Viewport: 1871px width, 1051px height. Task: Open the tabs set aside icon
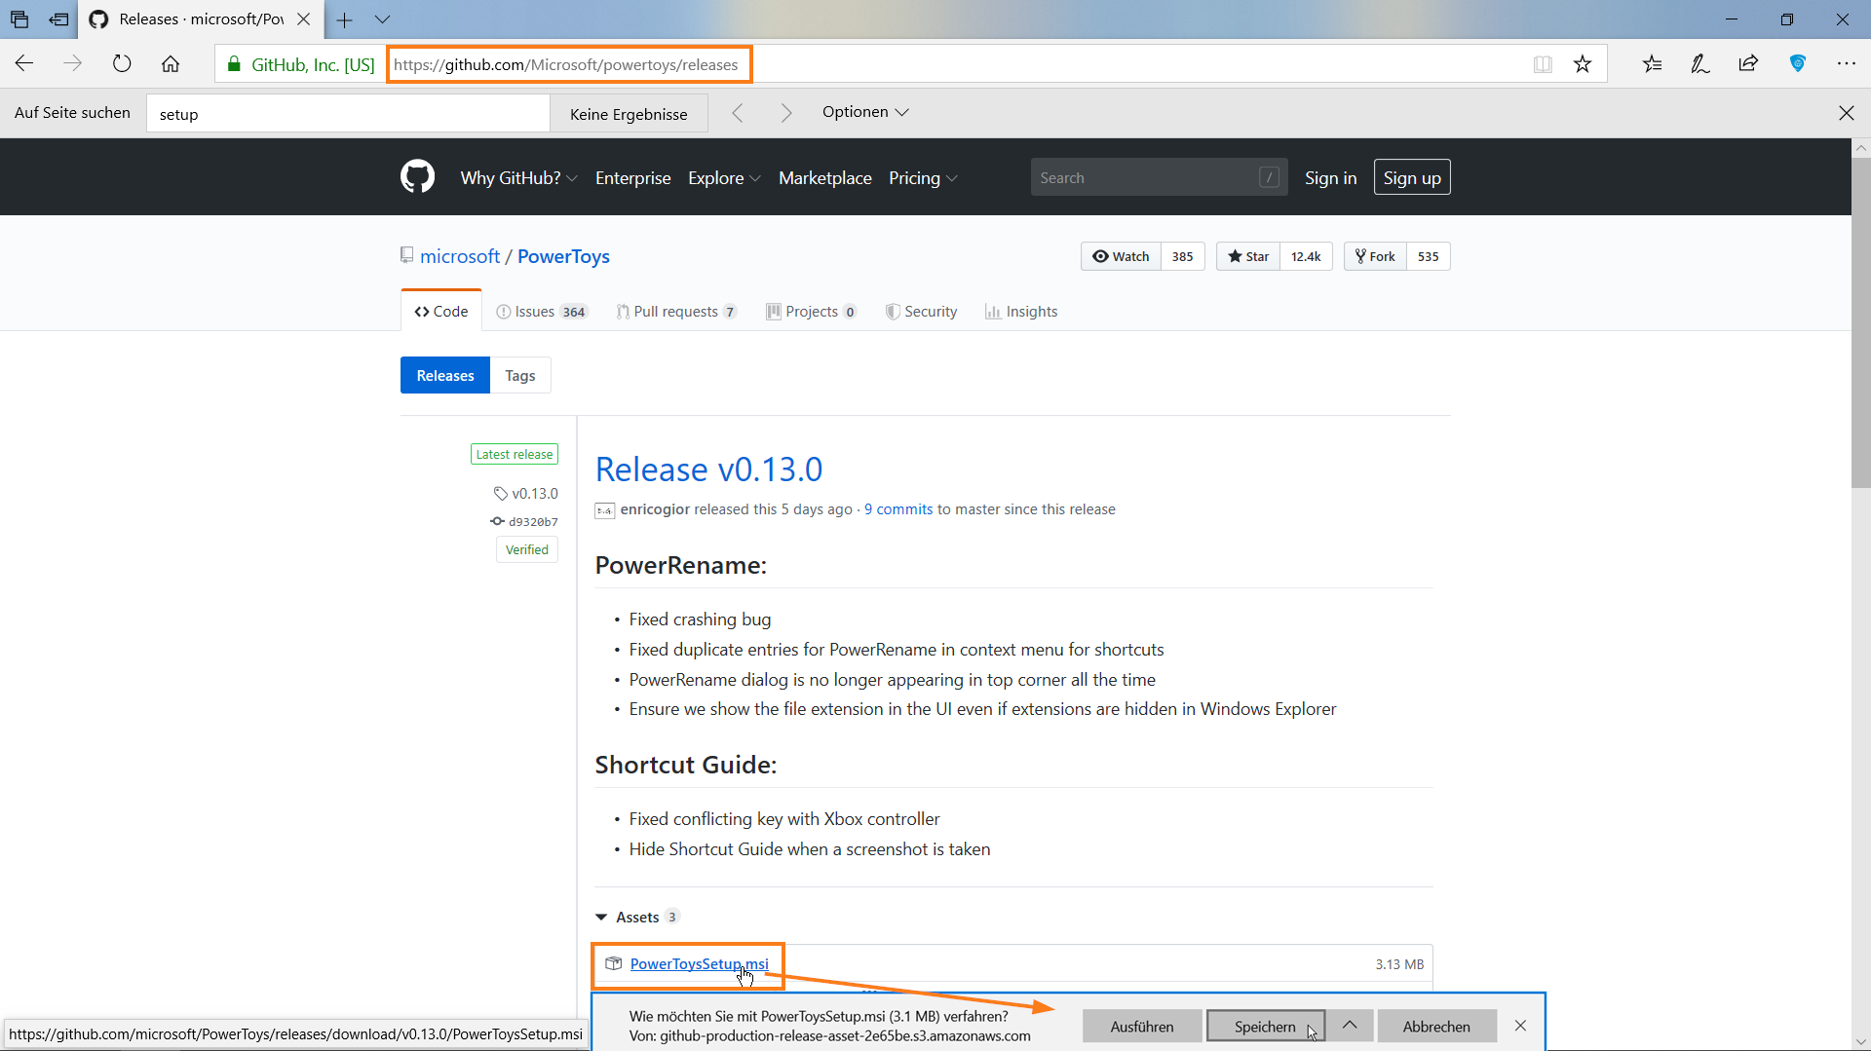(19, 19)
